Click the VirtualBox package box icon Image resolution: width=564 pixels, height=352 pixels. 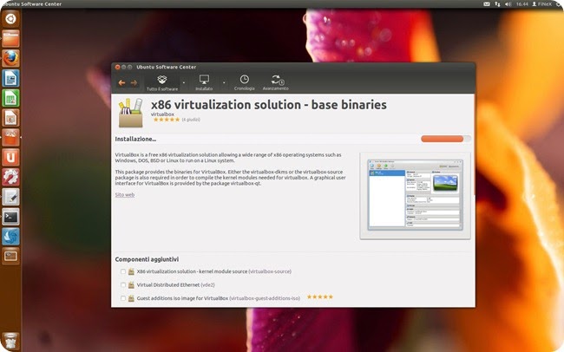tap(131, 113)
